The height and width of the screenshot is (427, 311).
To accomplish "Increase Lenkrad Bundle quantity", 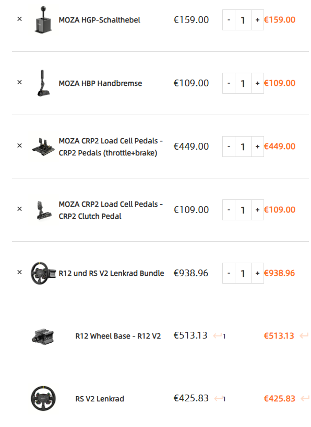I will point(257,273).
